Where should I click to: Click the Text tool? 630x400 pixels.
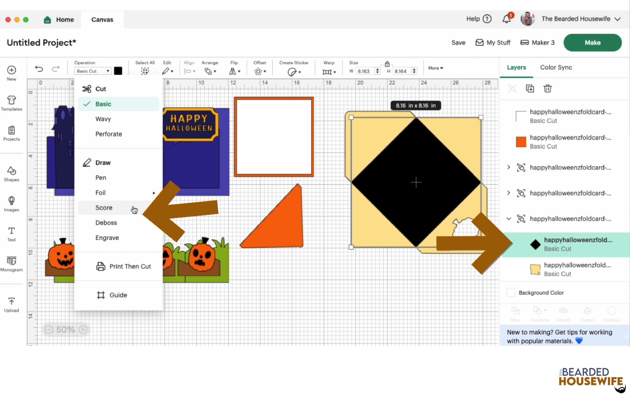[x=11, y=234]
